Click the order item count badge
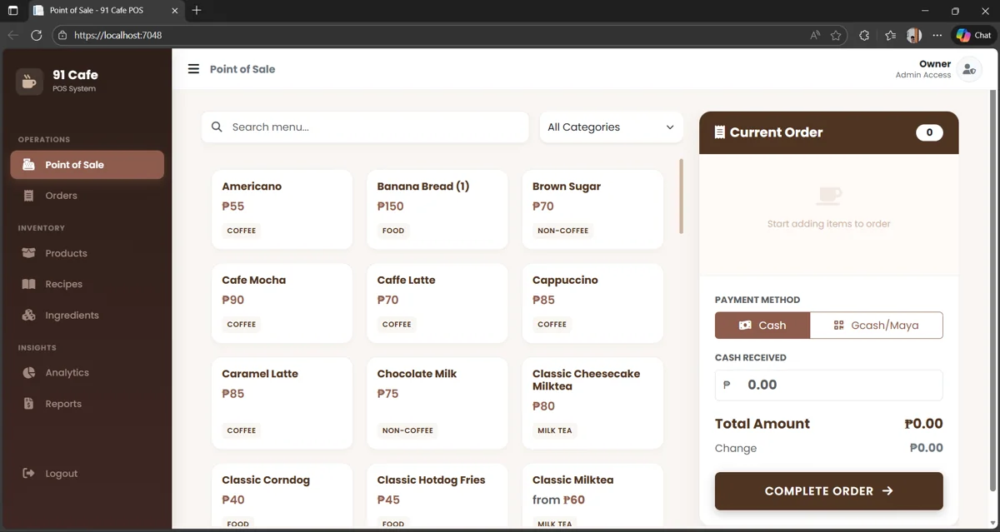This screenshot has width=1000, height=532. click(929, 132)
